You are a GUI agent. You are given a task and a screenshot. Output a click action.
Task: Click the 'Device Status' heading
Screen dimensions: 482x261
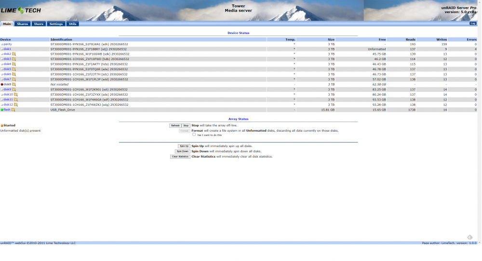(x=238, y=33)
